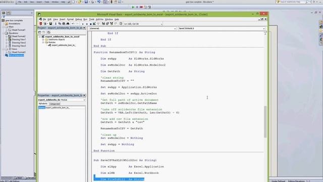Switch to the Categorized properties tab
This screenshot has height=182, width=323.
pos(55,104)
